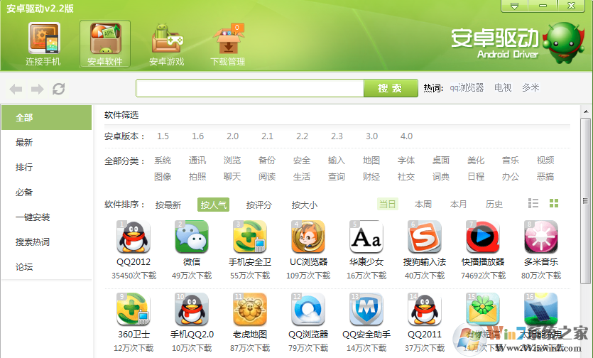593x358 pixels.
Task: Select the 一键安装 sidebar tab
Action: click(x=33, y=217)
